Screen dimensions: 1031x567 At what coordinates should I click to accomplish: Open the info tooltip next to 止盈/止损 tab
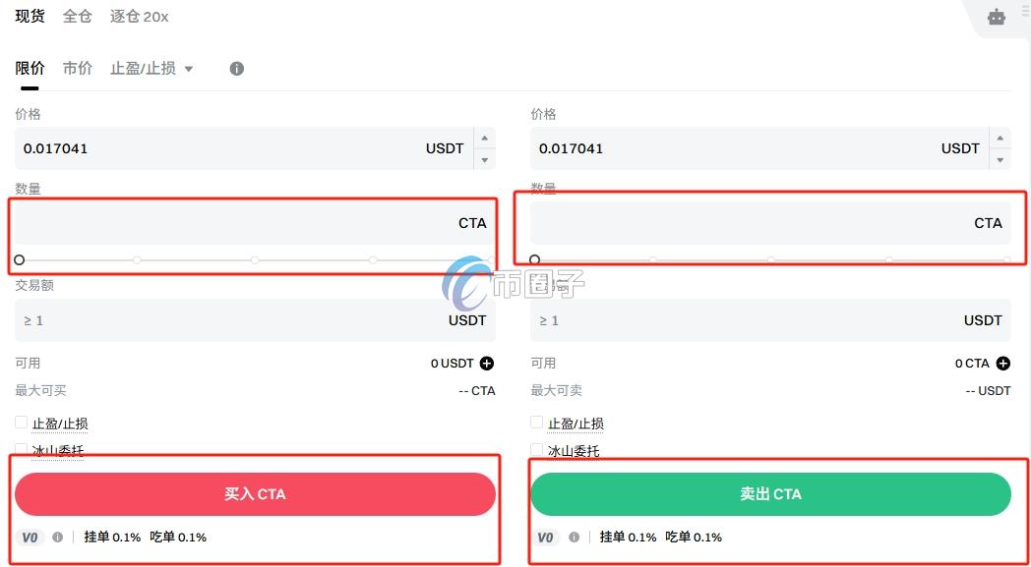(x=236, y=68)
